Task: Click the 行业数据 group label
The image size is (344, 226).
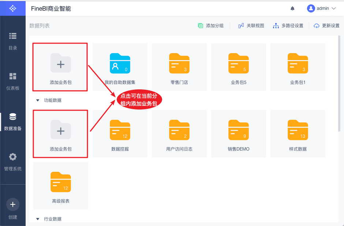Action: click(x=53, y=219)
